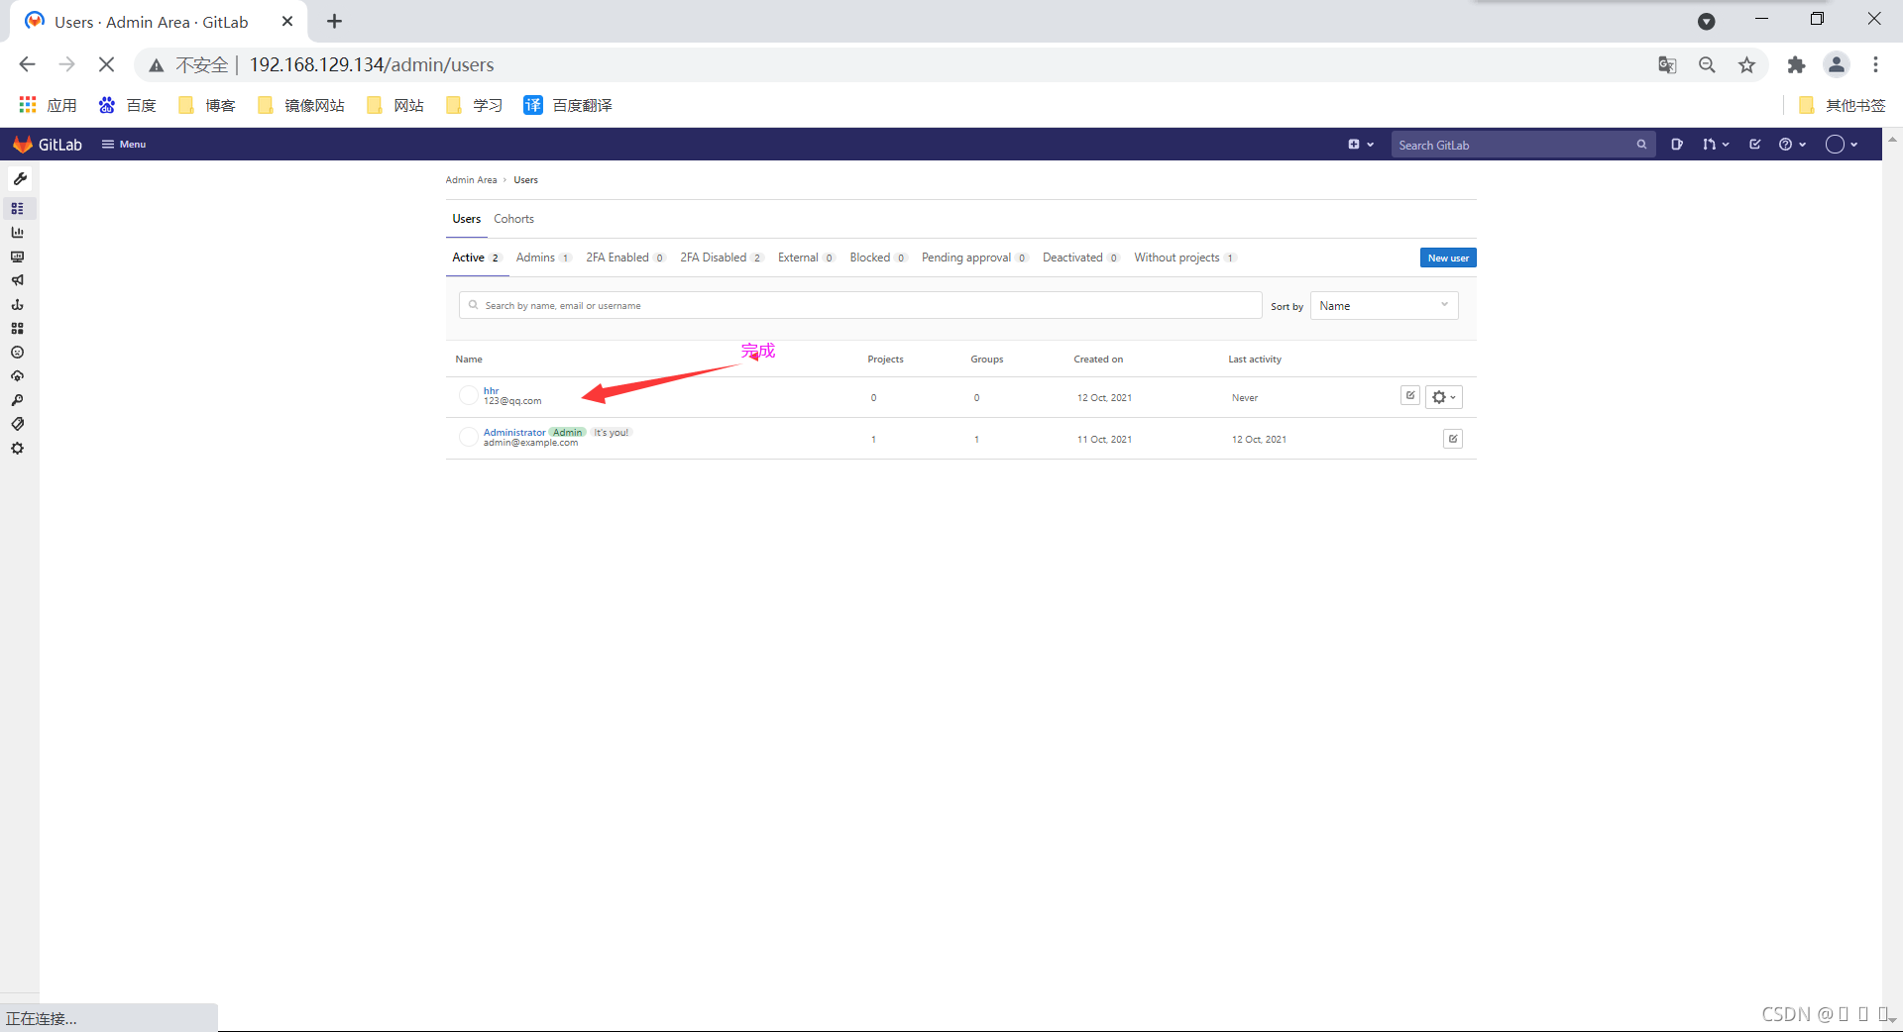Switch to the Users tab
Screen dimensions: 1903x1032
coord(466,219)
